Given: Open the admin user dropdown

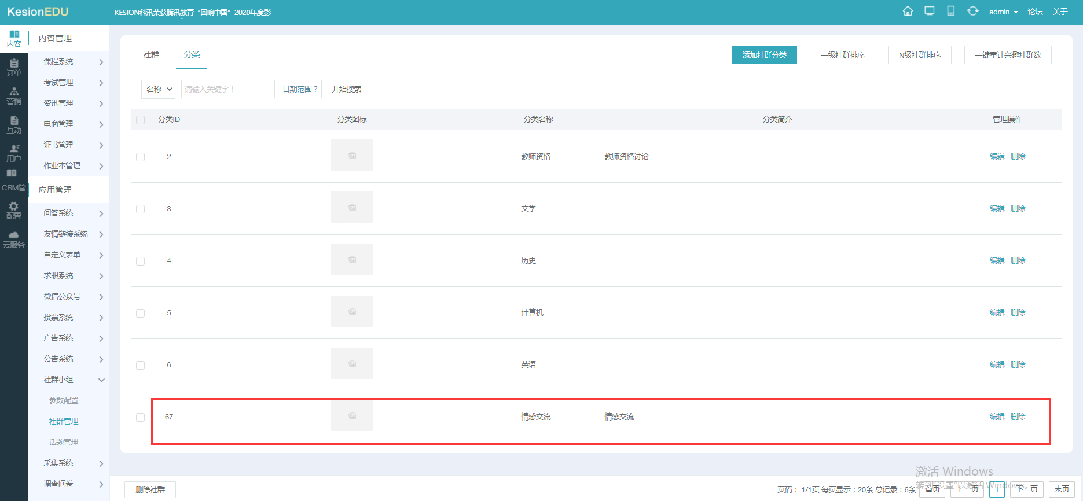Looking at the screenshot, I should click(1003, 12).
